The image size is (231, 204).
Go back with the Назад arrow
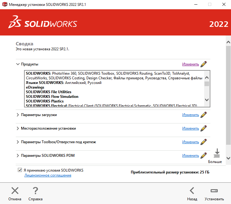(x=192, y=191)
